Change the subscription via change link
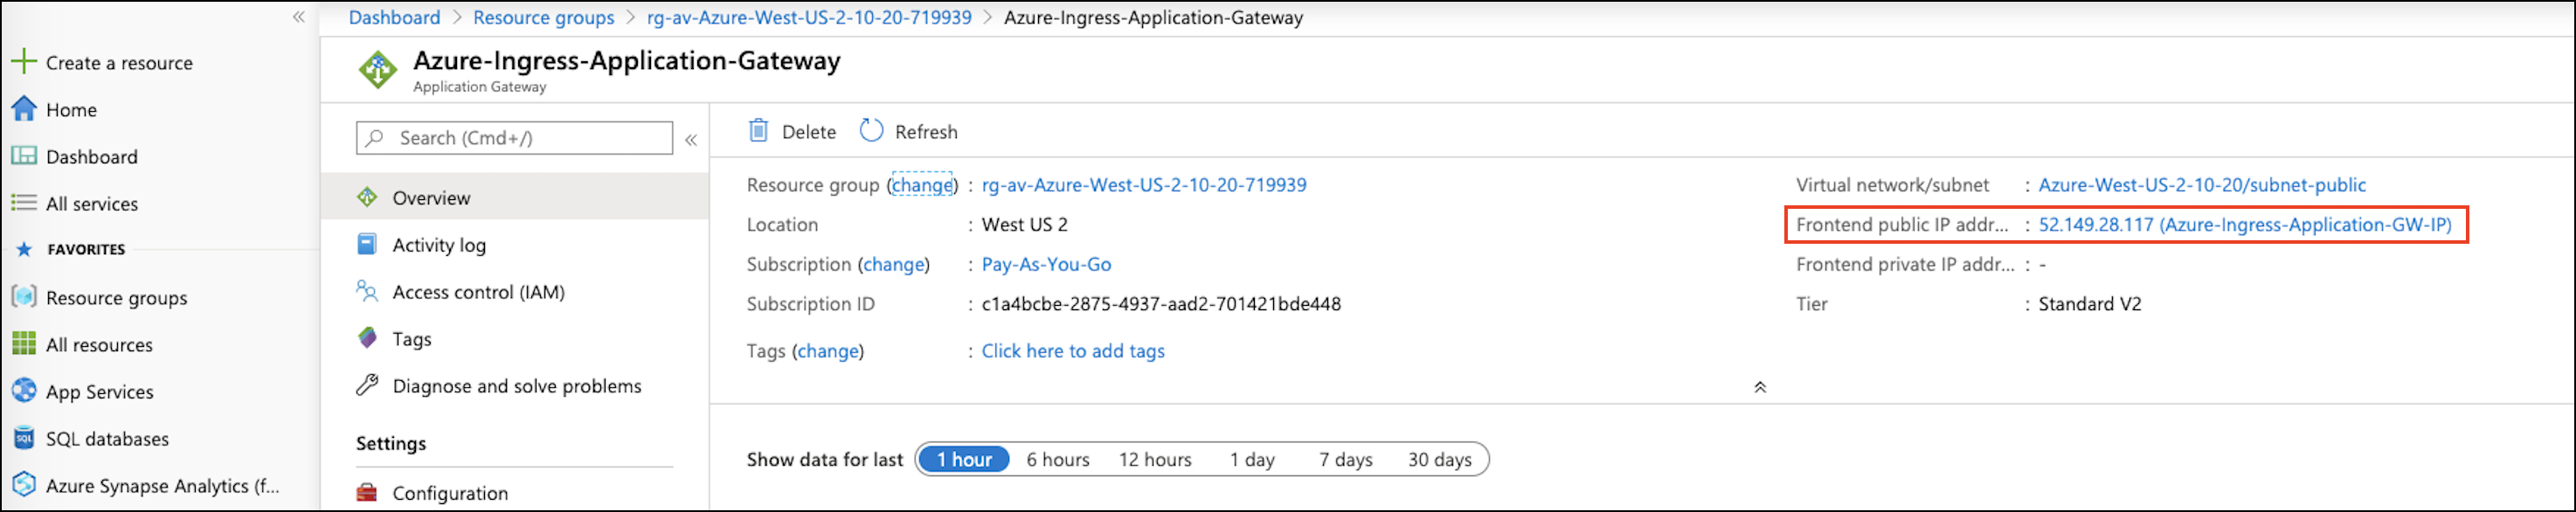 [x=894, y=264]
